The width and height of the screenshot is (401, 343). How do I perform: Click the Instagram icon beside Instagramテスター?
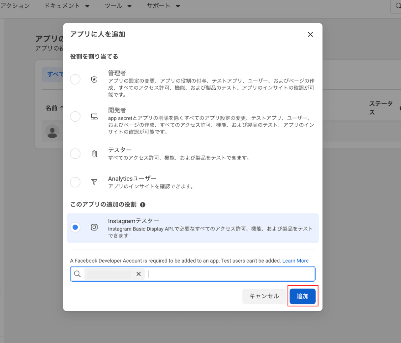[94, 227]
